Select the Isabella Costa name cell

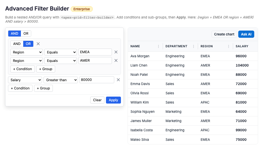pos(145,130)
